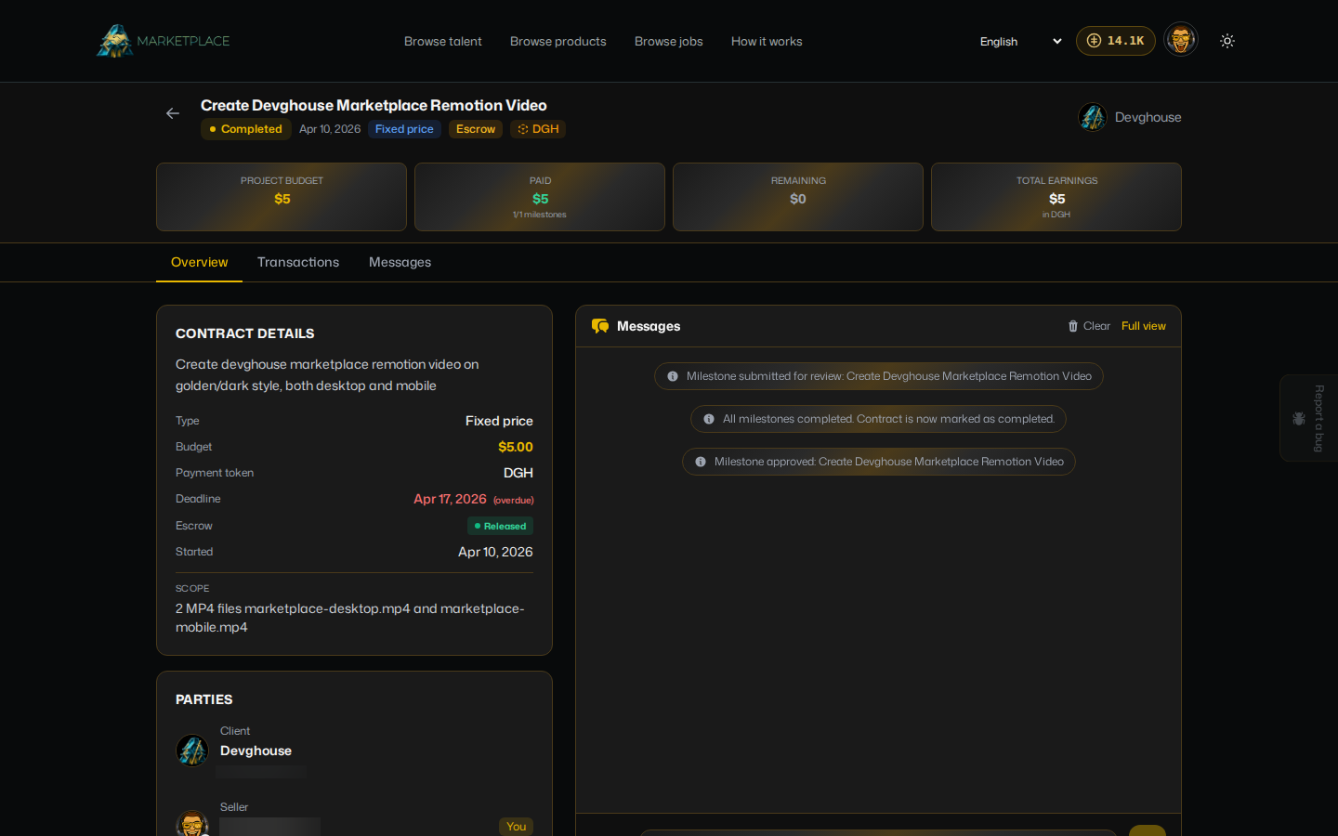Open the user profile avatar in header
Viewport: 1338px width, 836px height.
1181,40
